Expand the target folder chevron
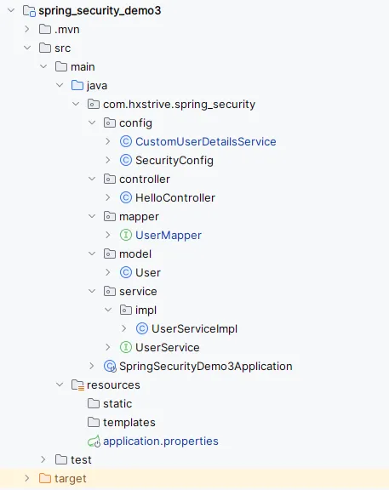This screenshot has width=389, height=490. tap(27, 478)
